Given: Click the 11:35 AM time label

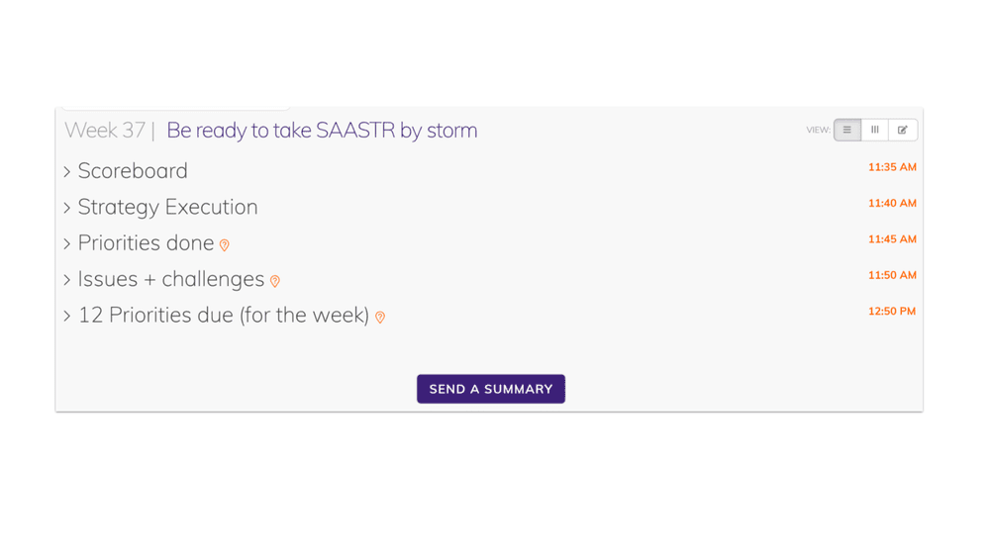Looking at the screenshot, I should [892, 167].
